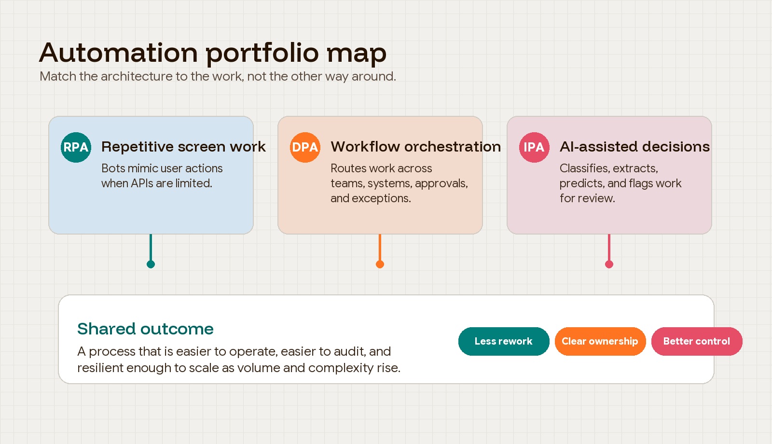Select the Workflow orchestration heading
The image size is (772, 444).
pyautogui.click(x=415, y=147)
